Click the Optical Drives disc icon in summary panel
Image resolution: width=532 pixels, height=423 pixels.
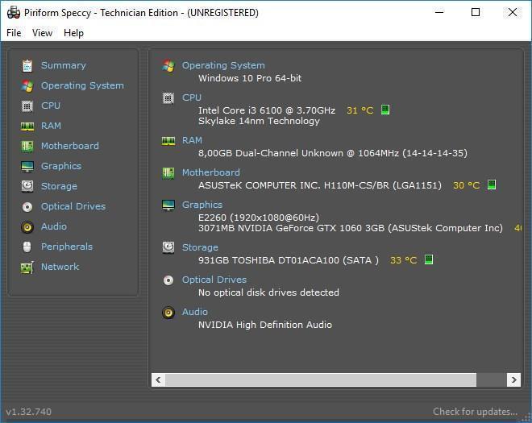pos(168,280)
